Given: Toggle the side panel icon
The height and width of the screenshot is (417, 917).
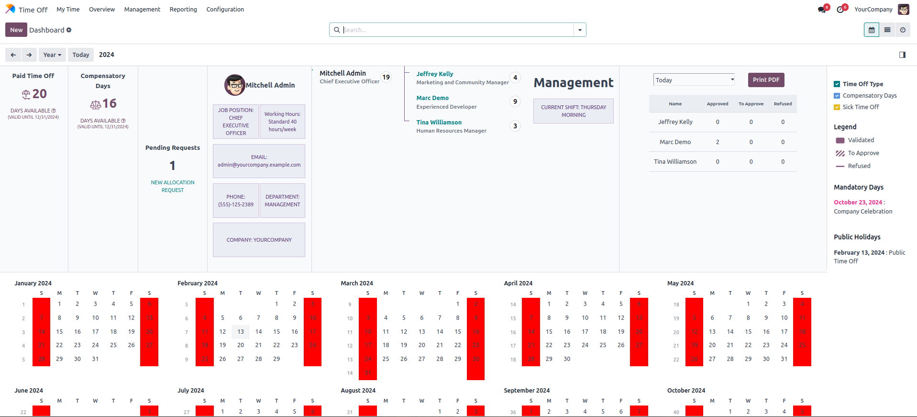Looking at the screenshot, I should (x=902, y=55).
